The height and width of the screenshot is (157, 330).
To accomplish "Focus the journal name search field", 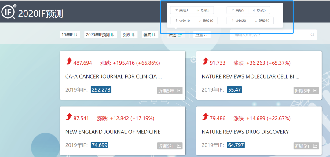I will (x=273, y=35).
